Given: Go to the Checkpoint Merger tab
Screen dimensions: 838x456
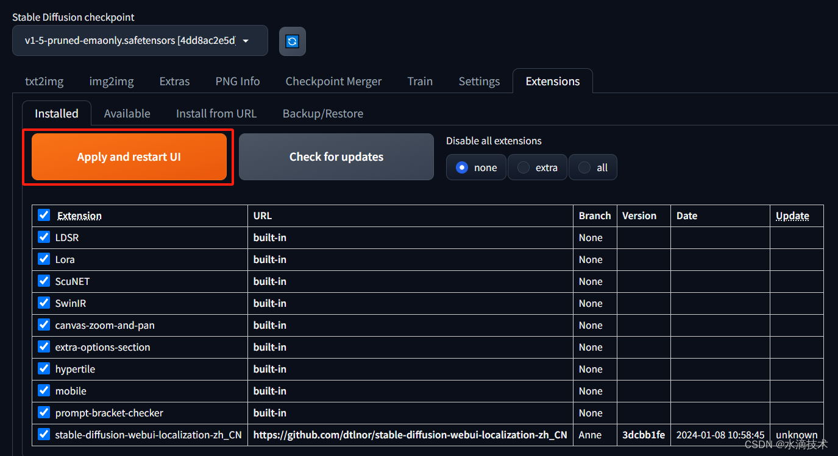Looking at the screenshot, I should pyautogui.click(x=333, y=81).
